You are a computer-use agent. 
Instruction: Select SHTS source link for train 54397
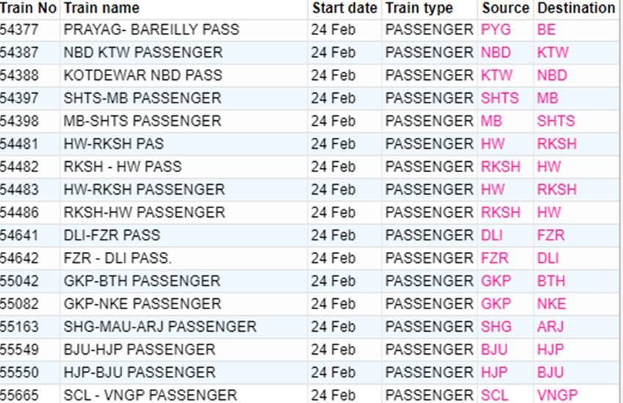click(500, 98)
